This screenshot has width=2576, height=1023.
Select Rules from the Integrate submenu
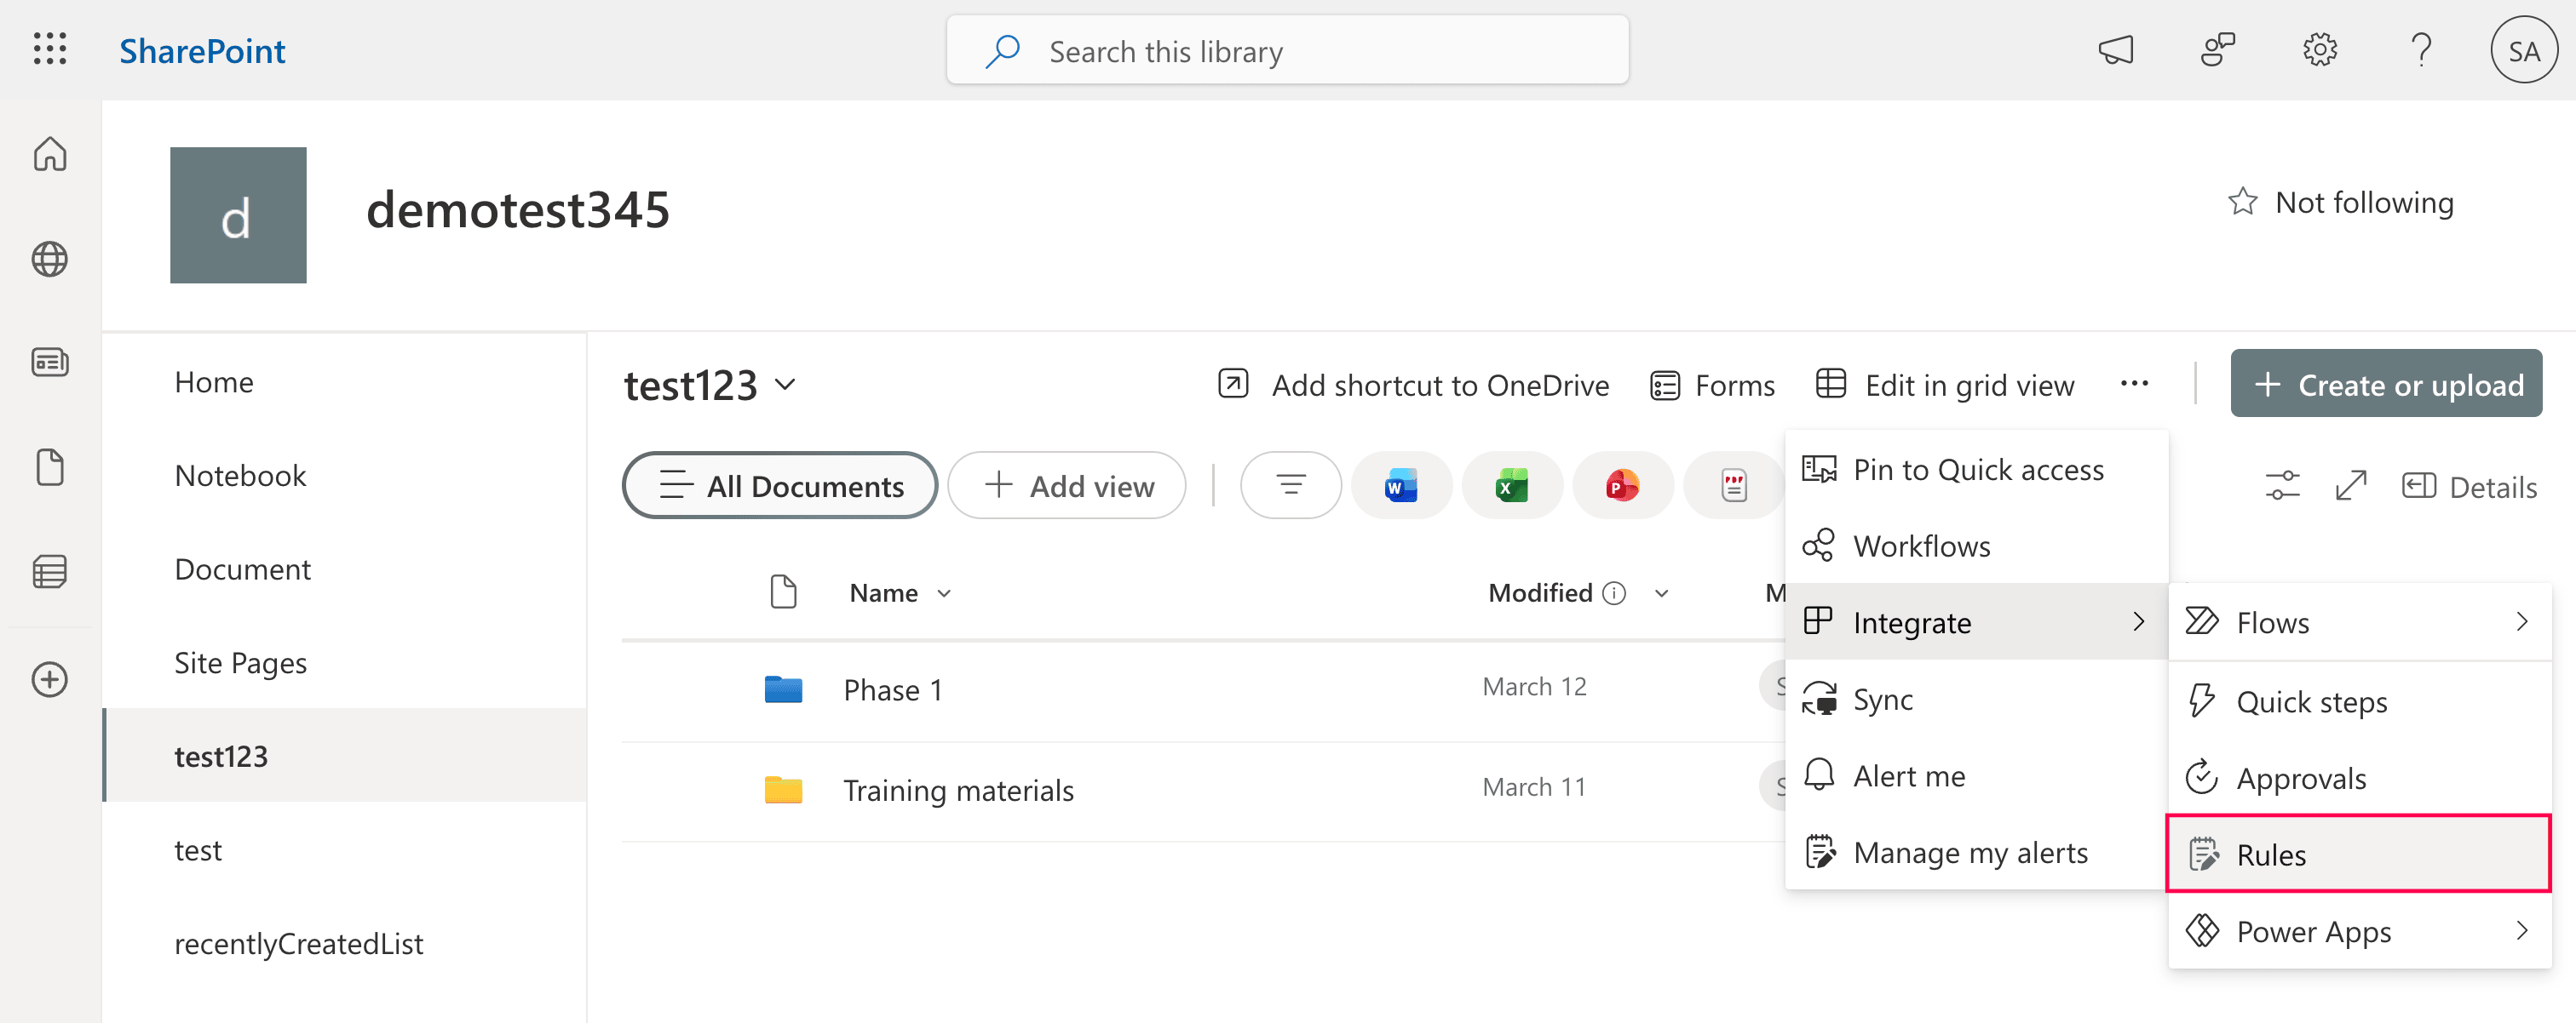click(x=2273, y=854)
